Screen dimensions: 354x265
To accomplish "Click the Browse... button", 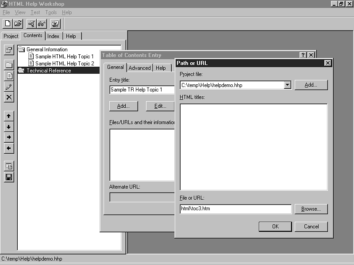I will pos(311,209).
